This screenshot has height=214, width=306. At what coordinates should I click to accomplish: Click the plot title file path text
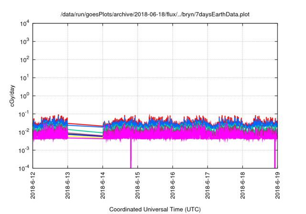155,14
